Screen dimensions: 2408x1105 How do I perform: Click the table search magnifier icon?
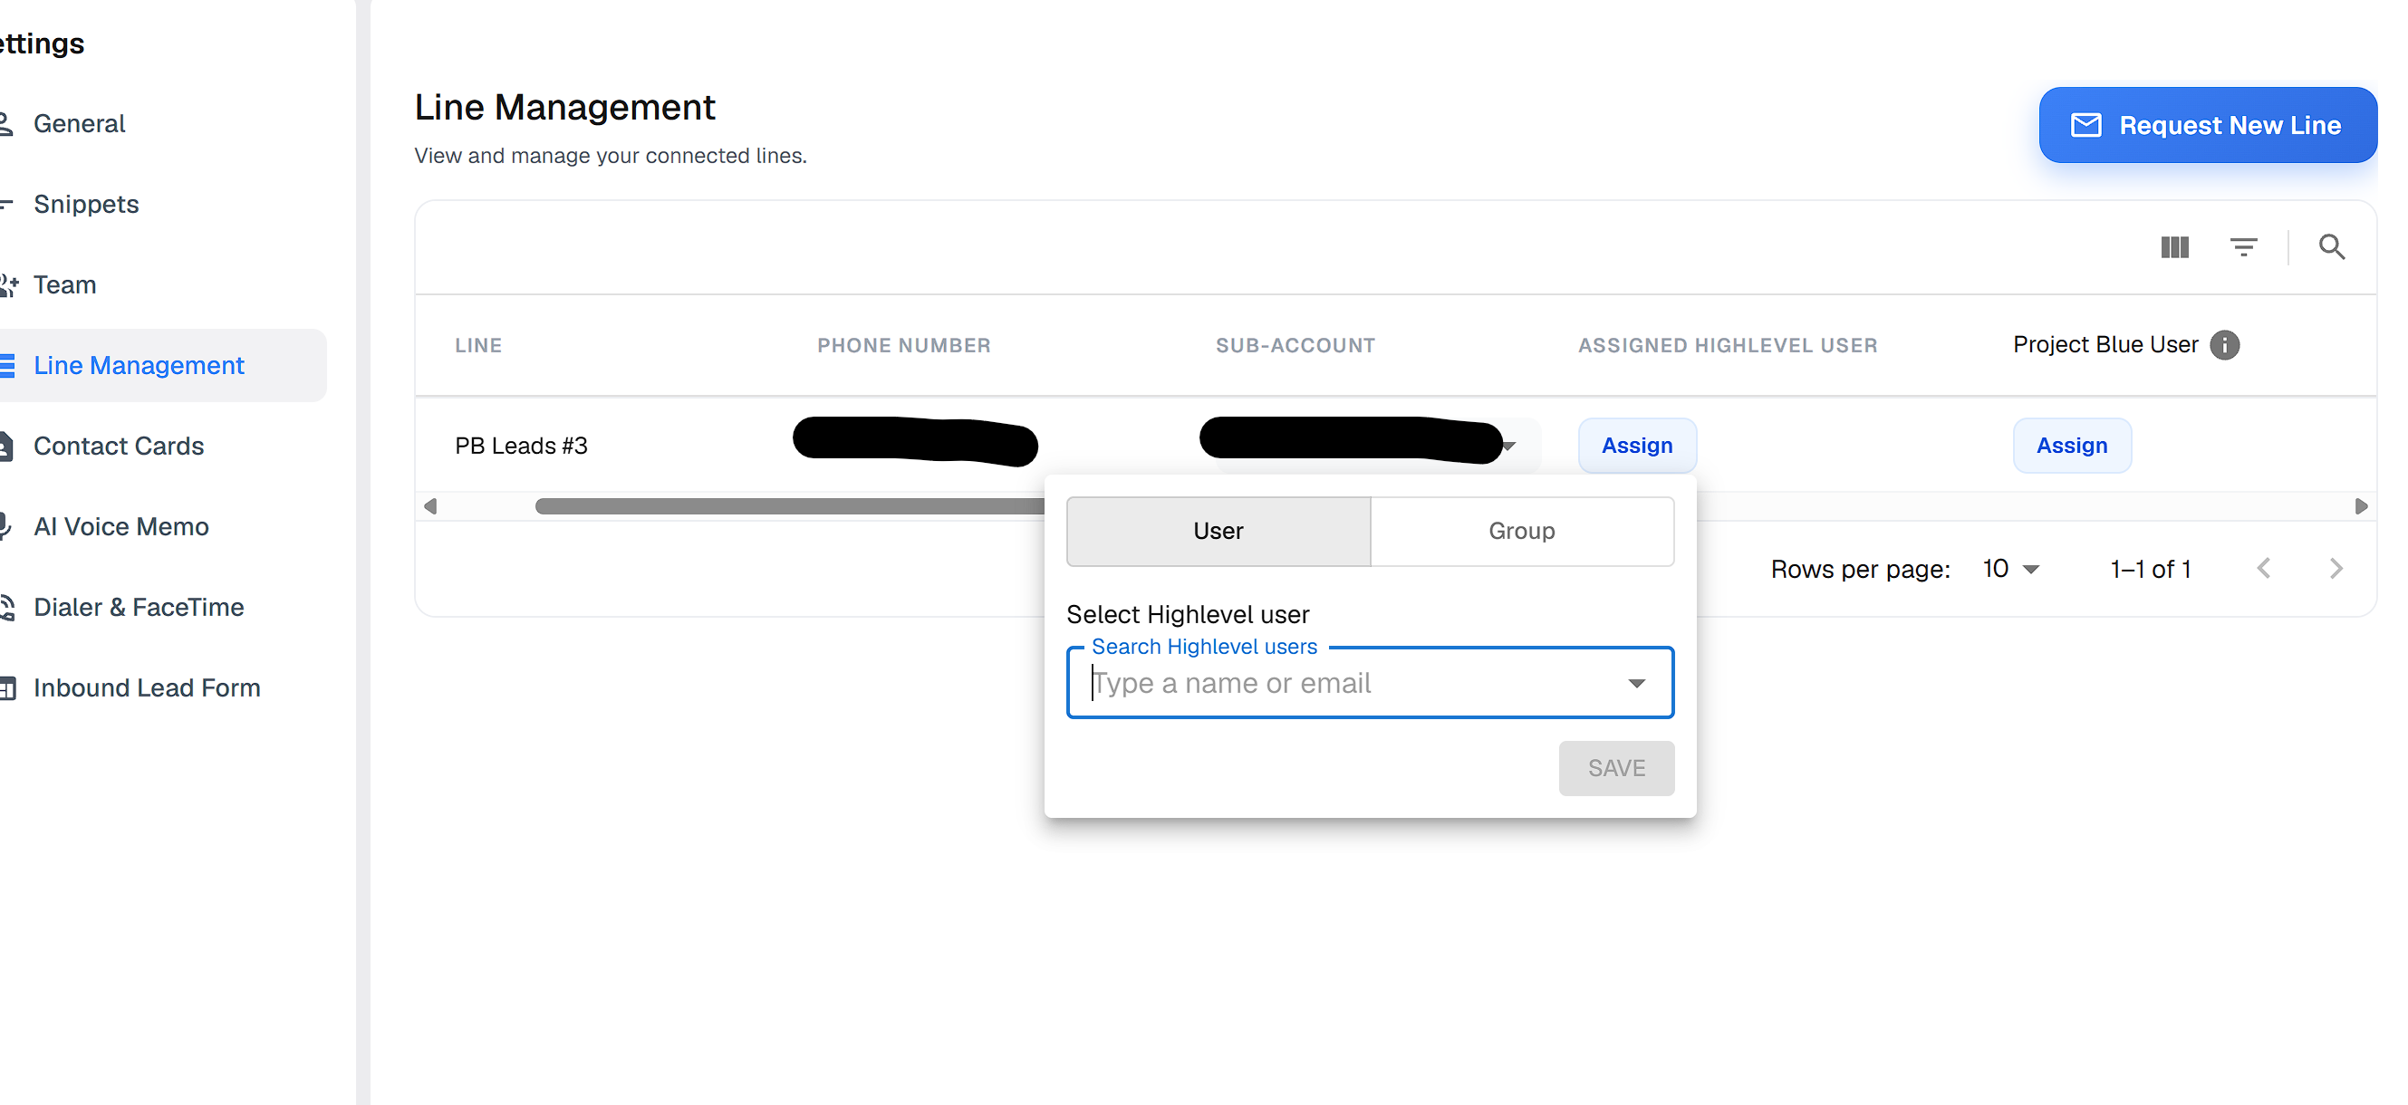[x=2331, y=246]
